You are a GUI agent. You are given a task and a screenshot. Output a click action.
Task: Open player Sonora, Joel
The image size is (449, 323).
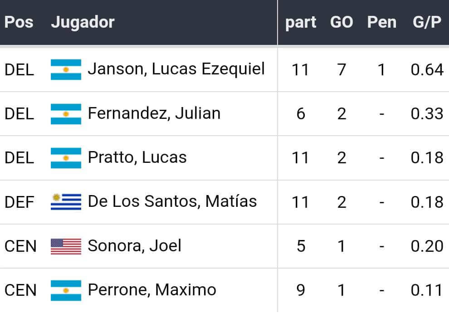pos(134,246)
